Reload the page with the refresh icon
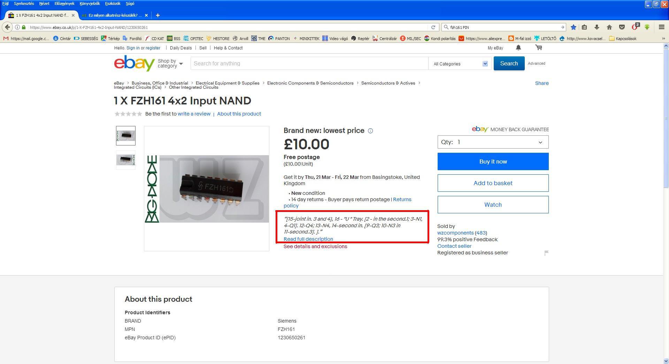This screenshot has width=669, height=364. [x=433, y=27]
